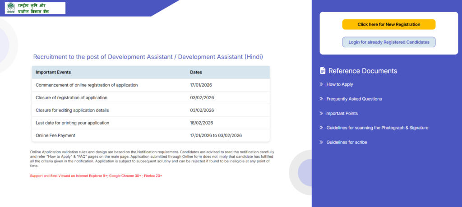Click the red browser support notice
The height and width of the screenshot is (207, 462).
point(96,176)
